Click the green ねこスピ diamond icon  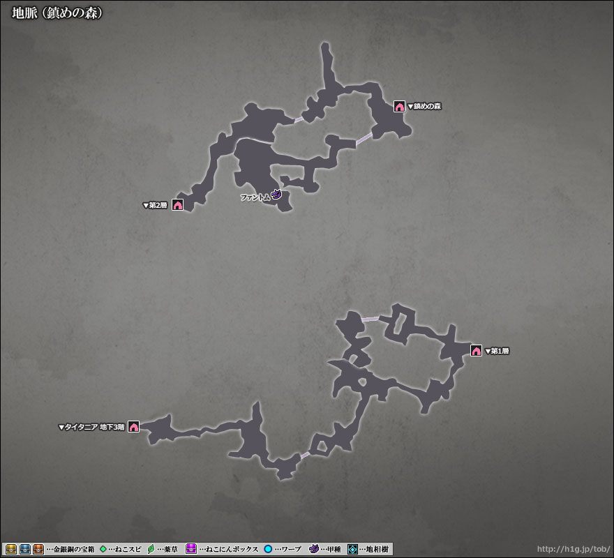tap(103, 549)
